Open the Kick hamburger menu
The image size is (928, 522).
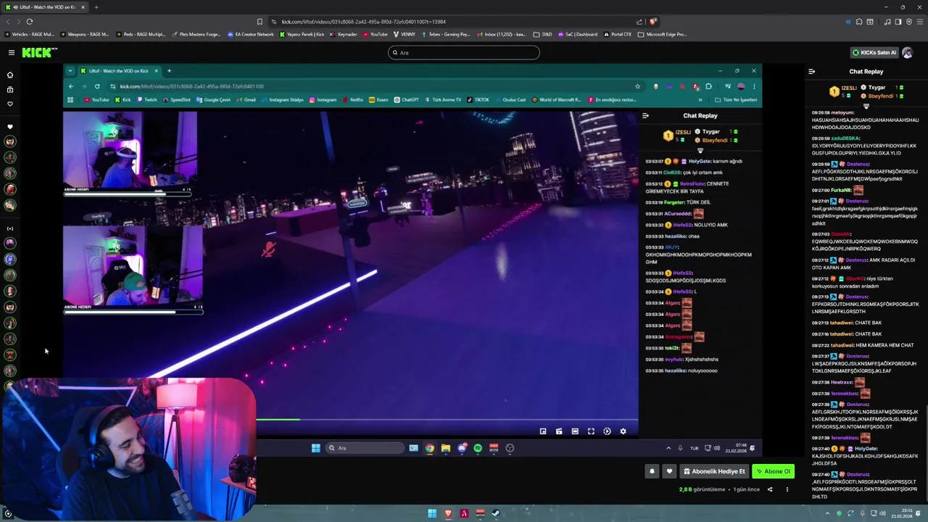[x=12, y=52]
